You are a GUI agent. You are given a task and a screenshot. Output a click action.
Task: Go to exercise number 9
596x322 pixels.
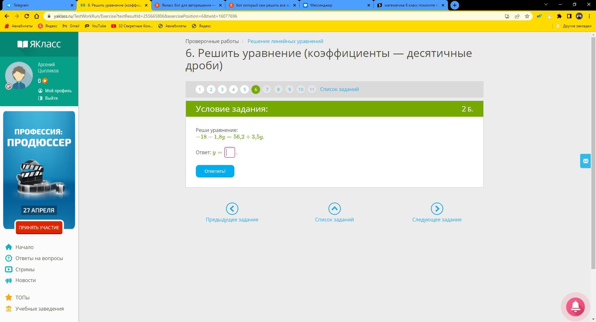pyautogui.click(x=289, y=89)
